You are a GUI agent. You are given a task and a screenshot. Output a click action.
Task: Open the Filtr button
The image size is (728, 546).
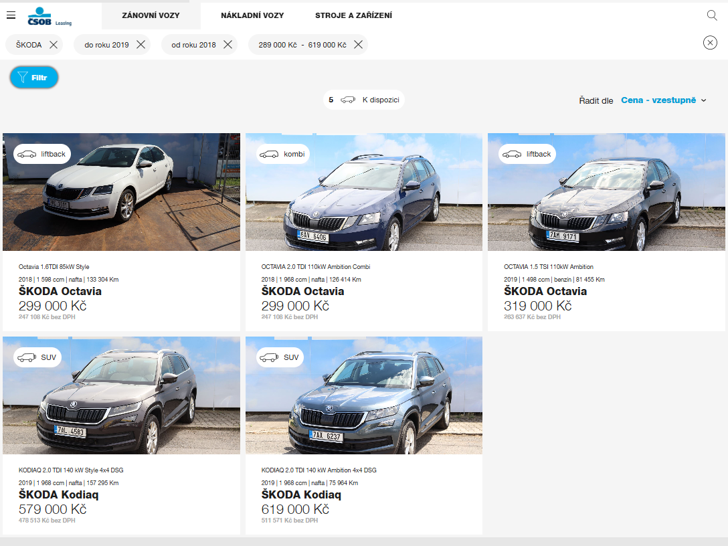point(34,78)
